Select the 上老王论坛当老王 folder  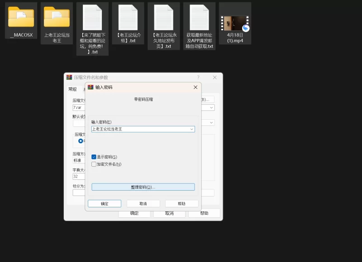tap(57, 17)
